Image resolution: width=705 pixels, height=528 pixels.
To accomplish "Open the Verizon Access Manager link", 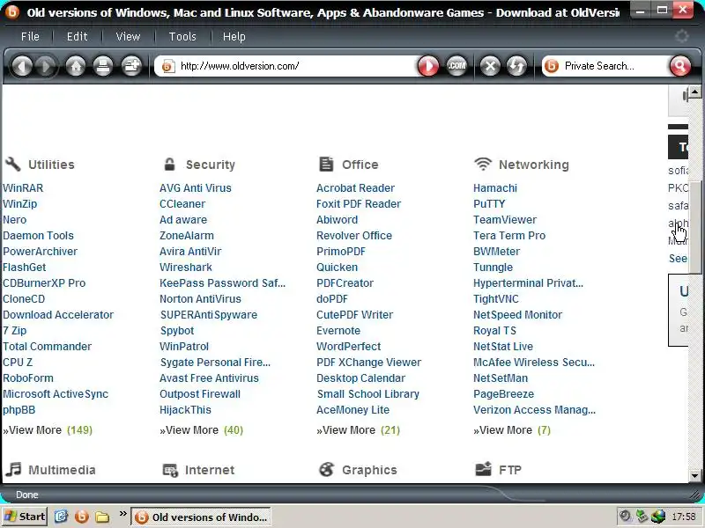I will [534, 410].
